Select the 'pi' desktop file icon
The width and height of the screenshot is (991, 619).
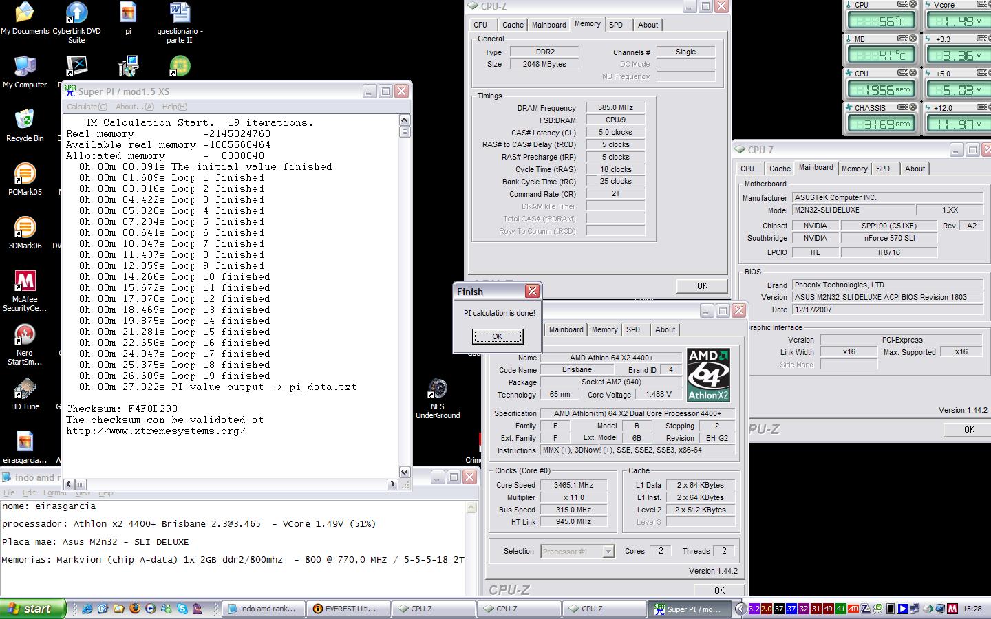(128, 19)
